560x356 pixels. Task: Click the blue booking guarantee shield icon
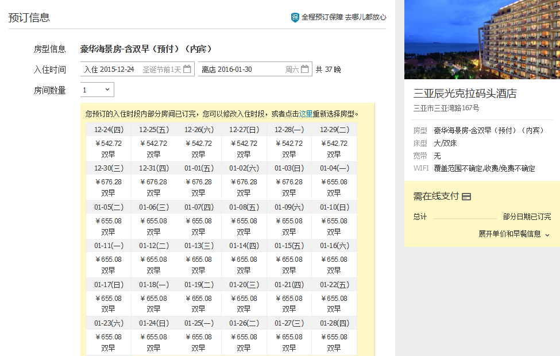click(295, 17)
